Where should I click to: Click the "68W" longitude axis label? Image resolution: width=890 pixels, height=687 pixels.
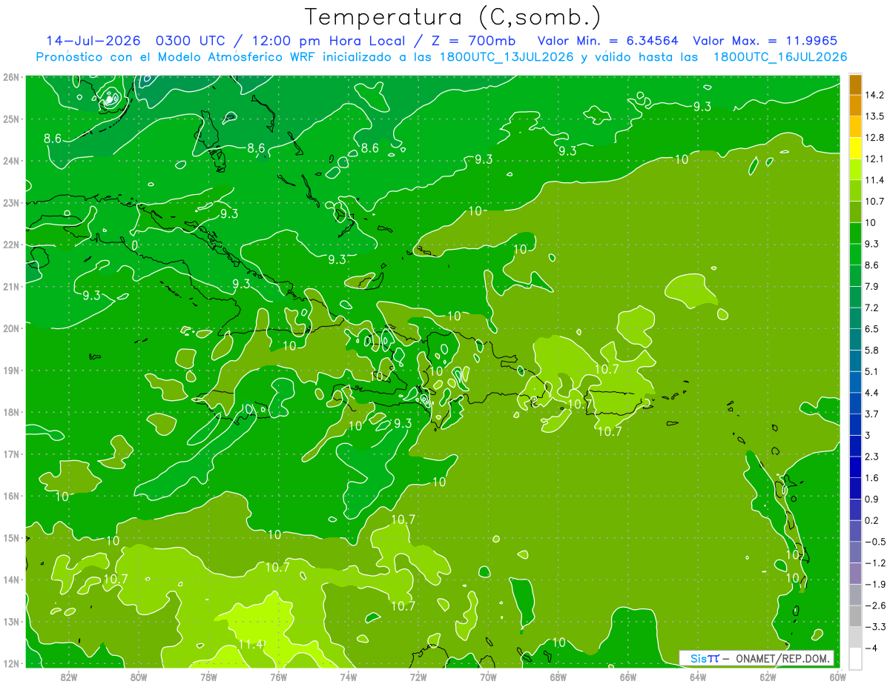558,677
